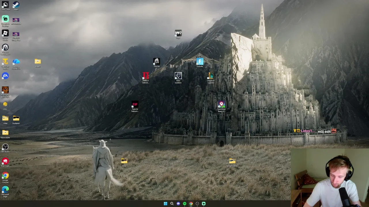Screen dimensions: 369x207
Task: Open the Windows Start menu
Action: click(x=165, y=204)
